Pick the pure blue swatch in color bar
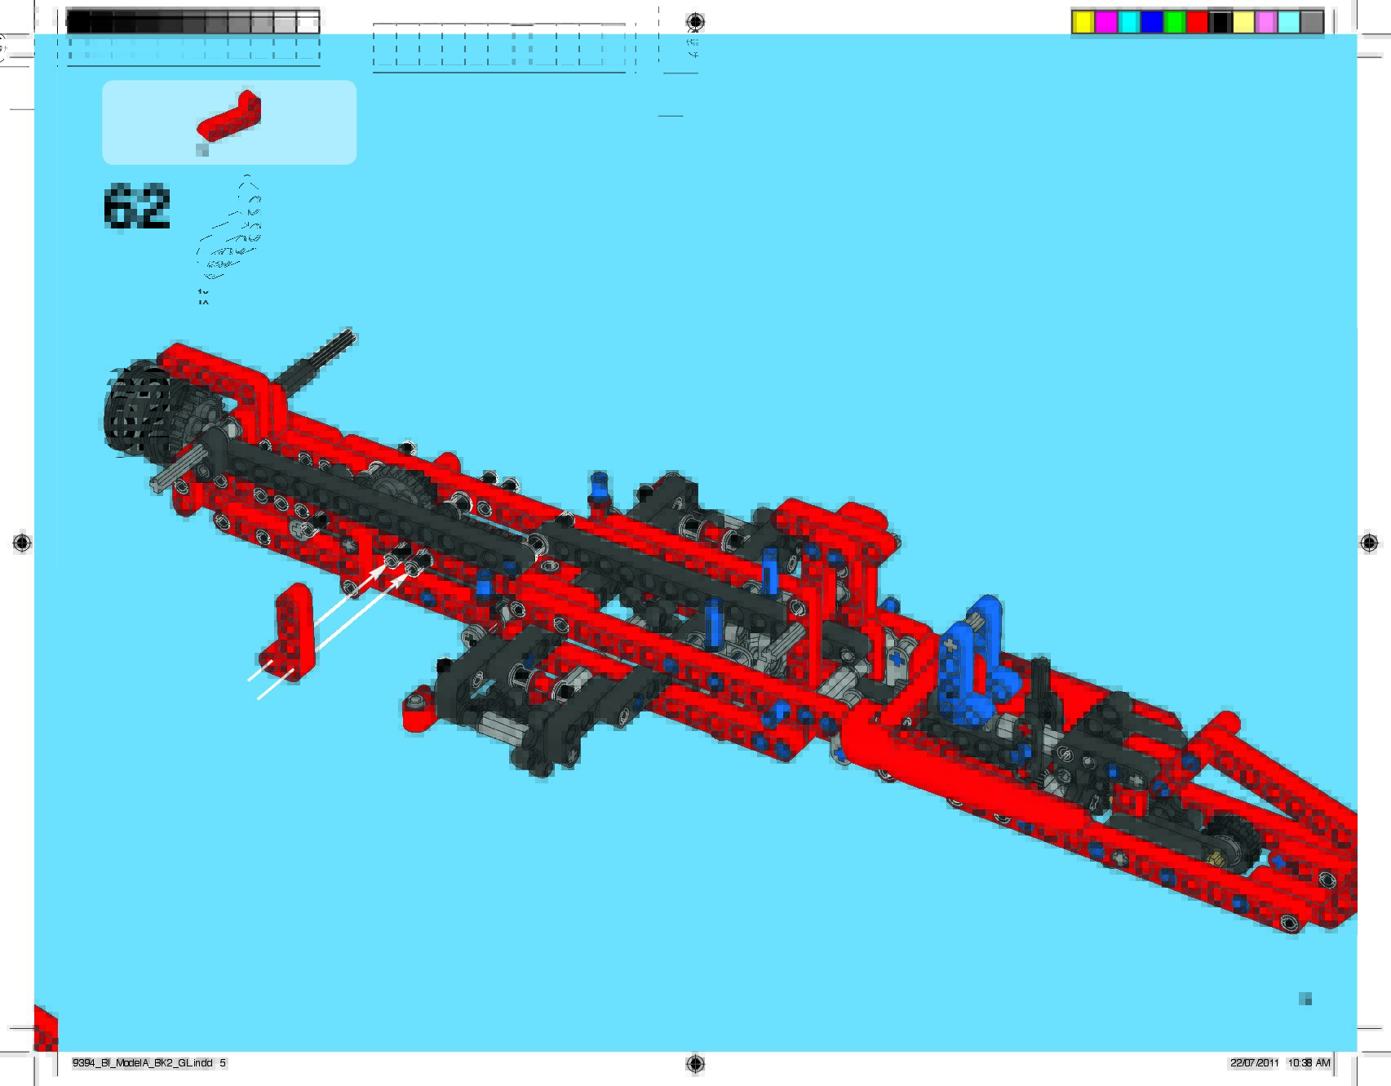 coord(1152,23)
